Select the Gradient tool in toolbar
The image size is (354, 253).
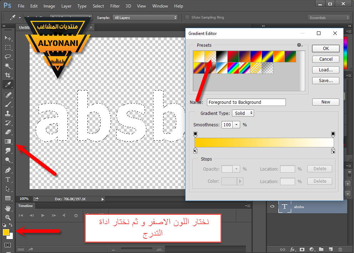[8, 141]
